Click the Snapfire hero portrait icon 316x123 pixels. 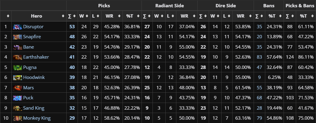click(17, 37)
